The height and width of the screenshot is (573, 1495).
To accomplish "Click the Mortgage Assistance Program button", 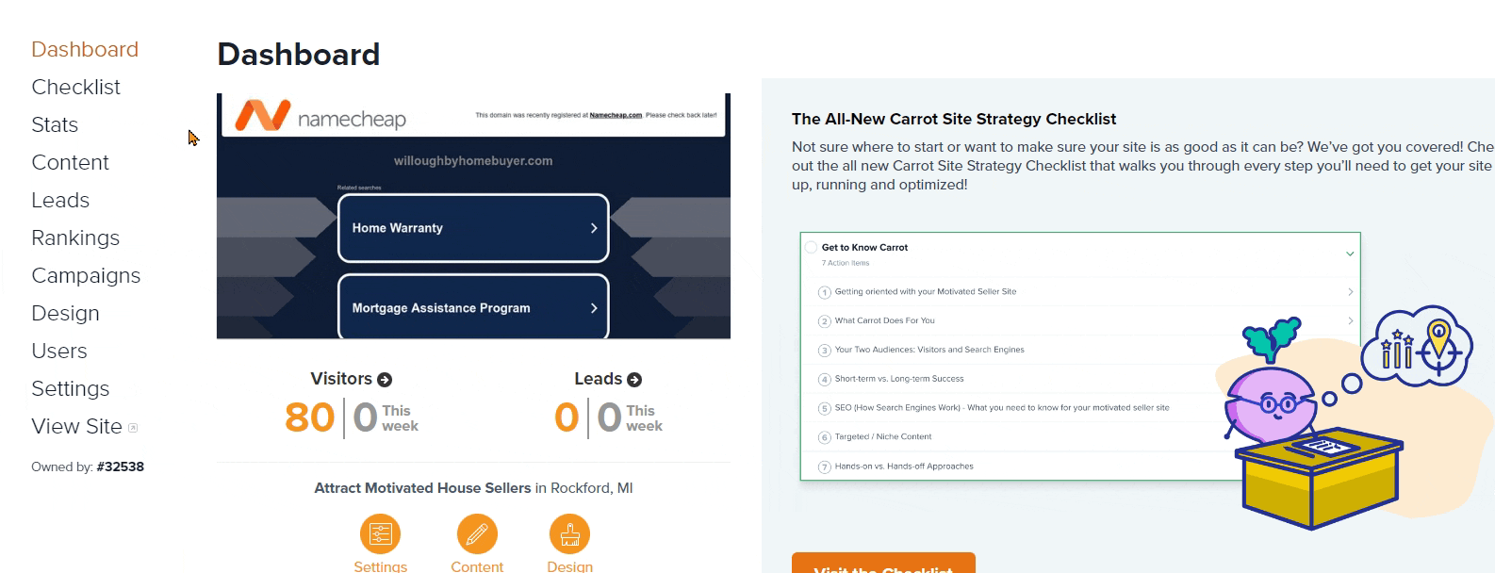I will (473, 306).
